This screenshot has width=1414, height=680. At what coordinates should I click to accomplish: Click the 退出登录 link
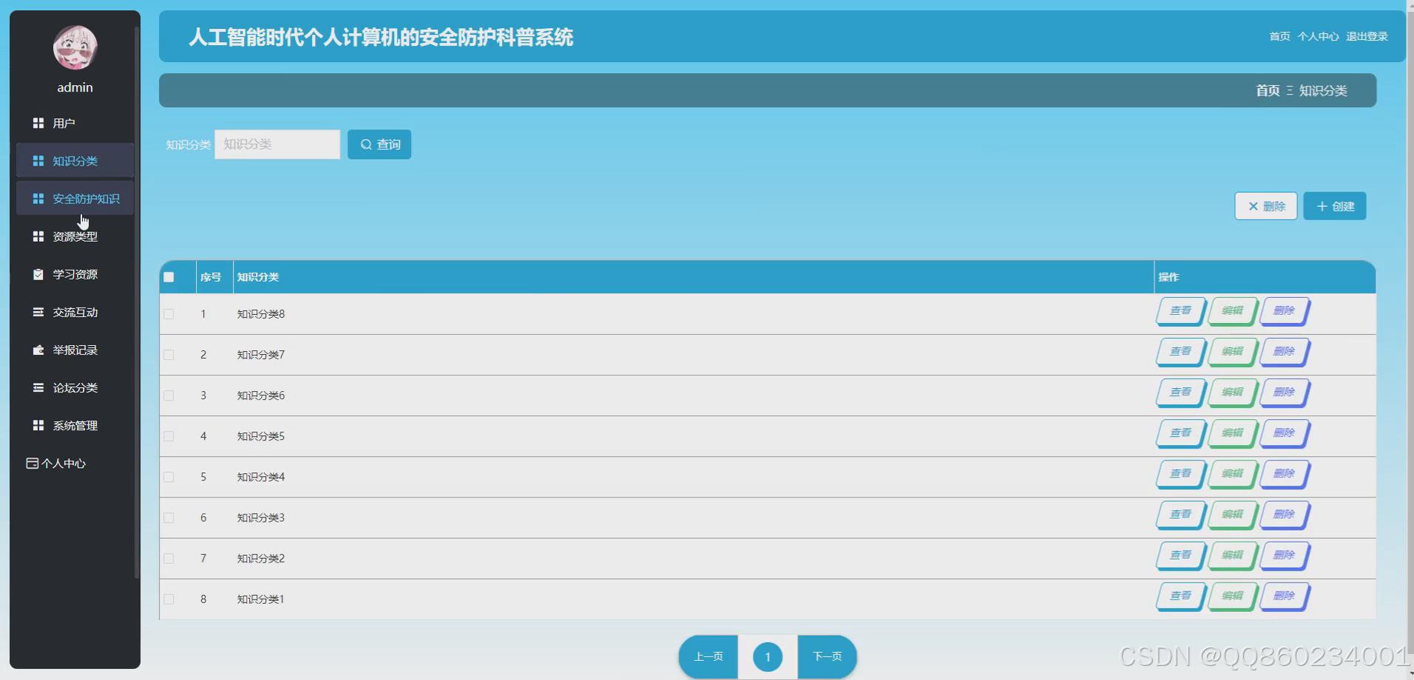tap(1367, 36)
